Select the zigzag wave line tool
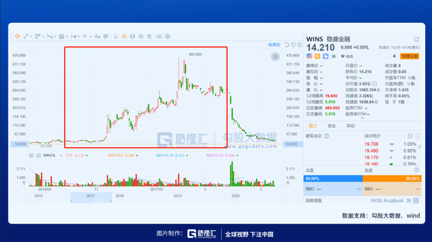The height and width of the screenshot is (242, 432). click(50, 36)
